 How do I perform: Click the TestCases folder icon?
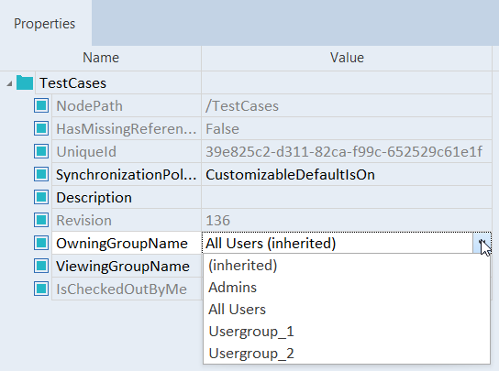[25, 83]
